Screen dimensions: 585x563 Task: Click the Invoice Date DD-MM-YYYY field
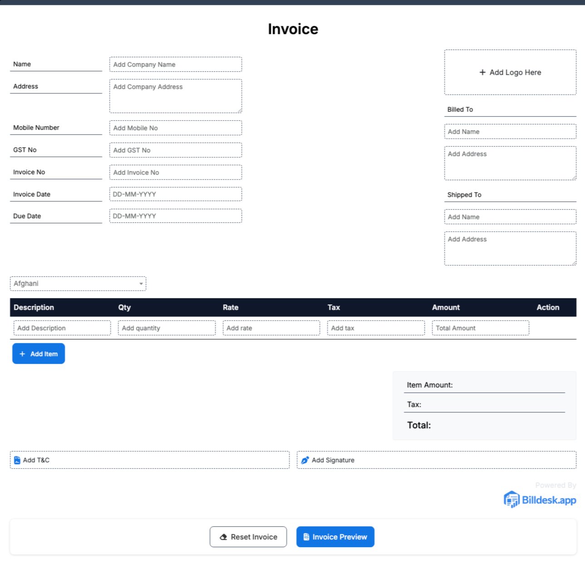click(176, 194)
